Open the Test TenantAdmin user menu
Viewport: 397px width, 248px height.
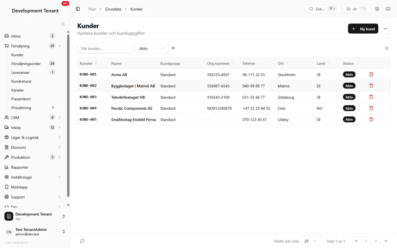tap(35, 232)
